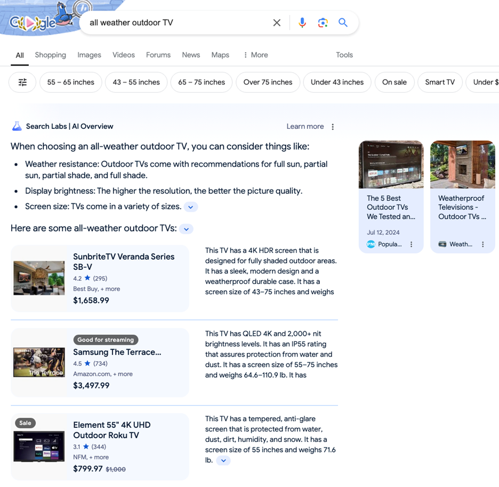Switch to the Shopping tab
The image size is (499, 487).
(50, 55)
